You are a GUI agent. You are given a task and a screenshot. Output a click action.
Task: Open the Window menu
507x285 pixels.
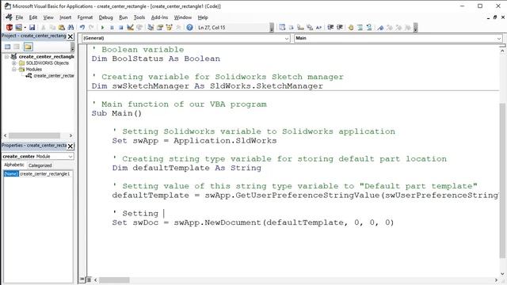tap(183, 17)
